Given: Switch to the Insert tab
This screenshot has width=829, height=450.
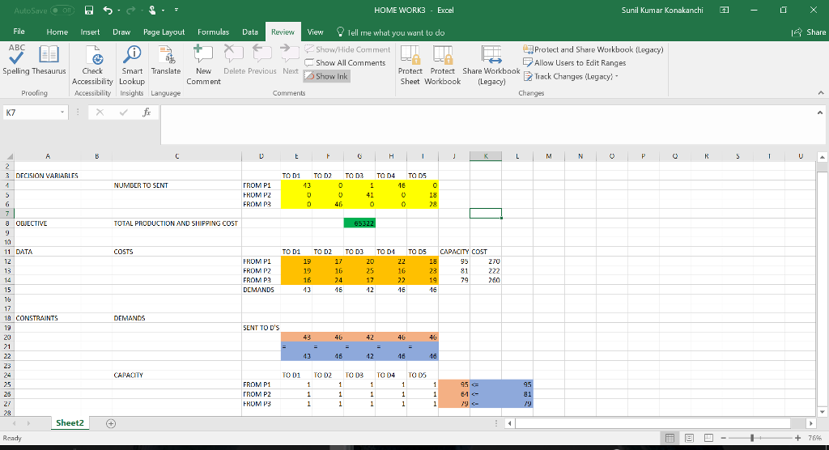Looking at the screenshot, I should (x=90, y=32).
